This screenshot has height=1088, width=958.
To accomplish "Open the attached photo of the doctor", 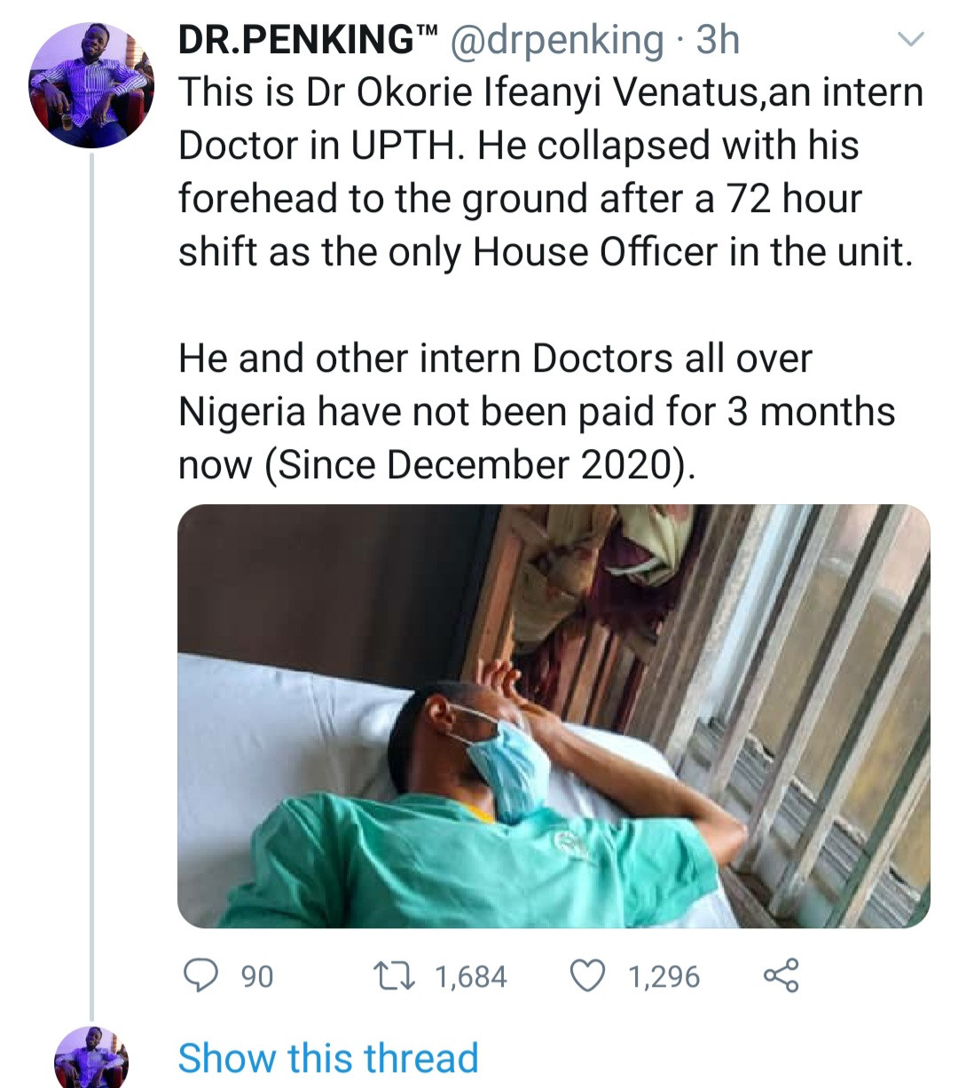I will tap(554, 716).
